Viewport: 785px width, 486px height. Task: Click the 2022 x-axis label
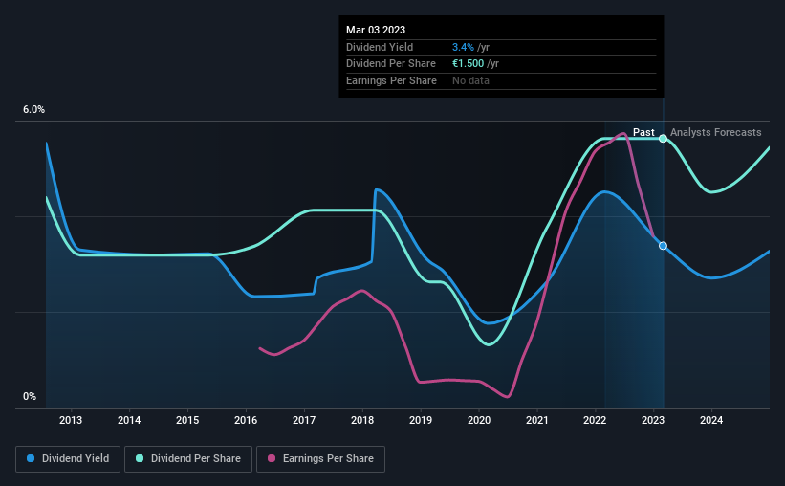(595, 420)
